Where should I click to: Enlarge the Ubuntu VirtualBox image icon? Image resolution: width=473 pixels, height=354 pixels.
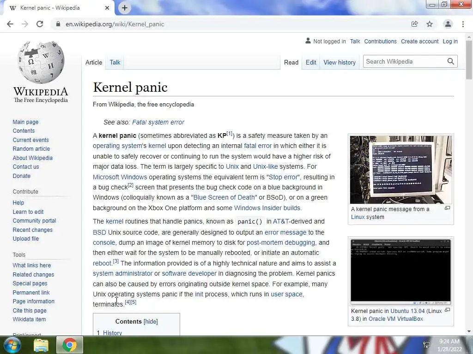(447, 310)
